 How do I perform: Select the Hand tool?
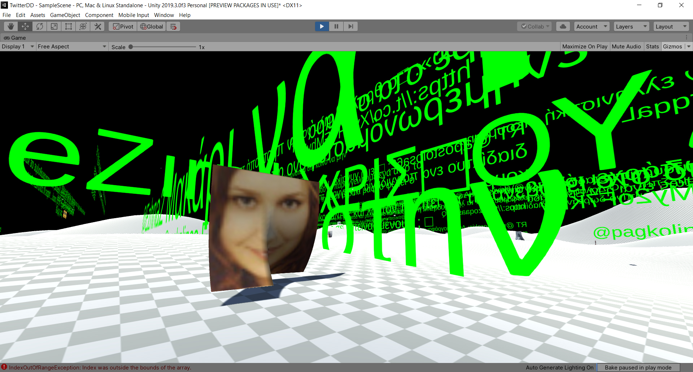coord(11,26)
